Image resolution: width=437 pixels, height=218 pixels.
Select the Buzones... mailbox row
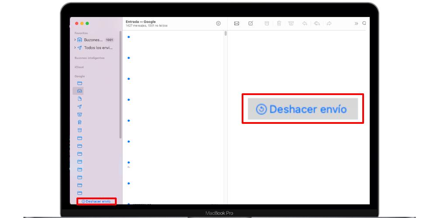click(x=95, y=40)
